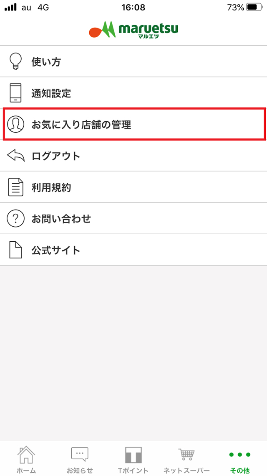Image resolution: width=267 pixels, height=476 pixels.
Task: Tap the lightbulb icon beside 使い方
Action: 15,61
